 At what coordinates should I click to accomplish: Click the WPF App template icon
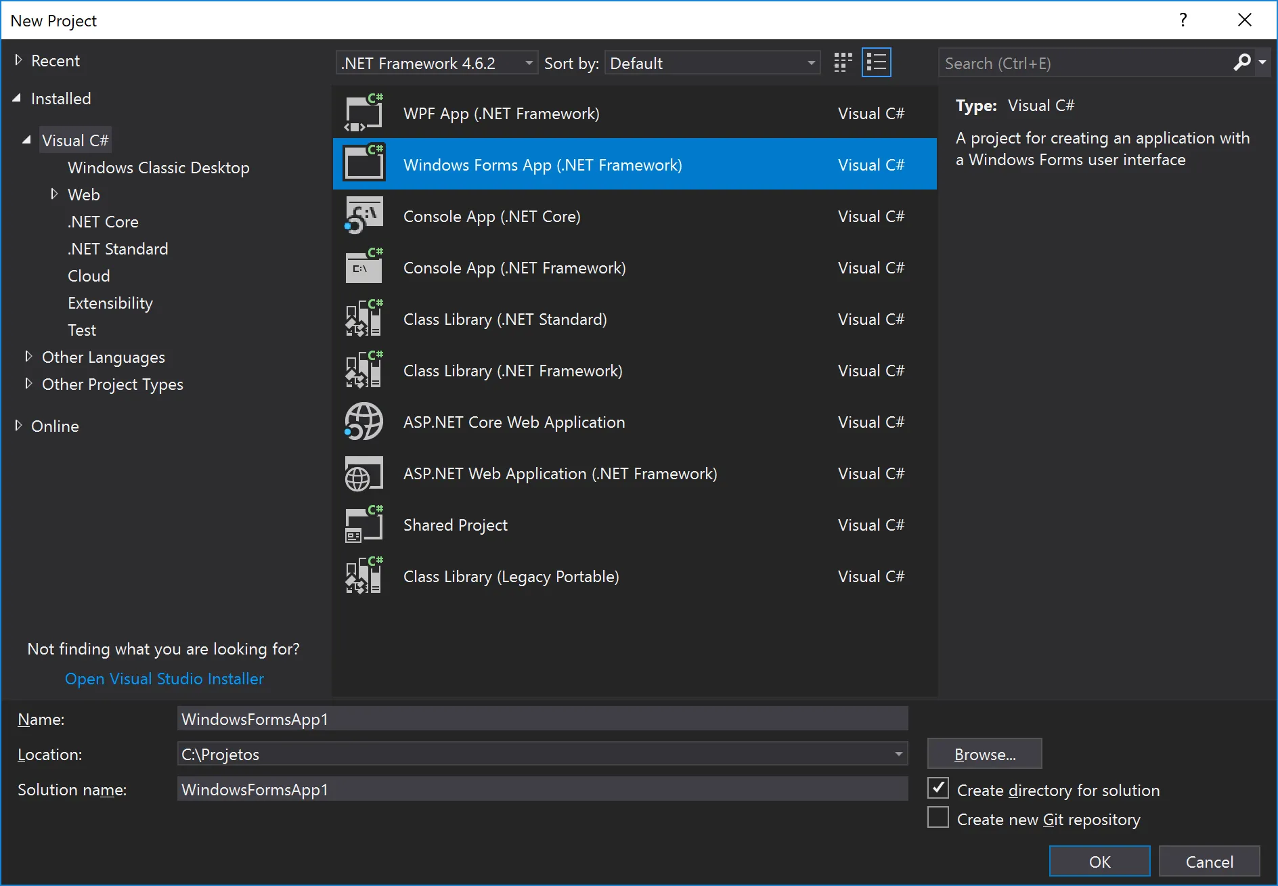pos(364,113)
